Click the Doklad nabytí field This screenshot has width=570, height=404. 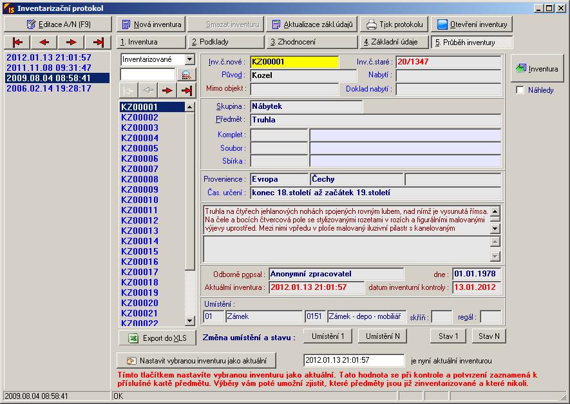(448, 89)
